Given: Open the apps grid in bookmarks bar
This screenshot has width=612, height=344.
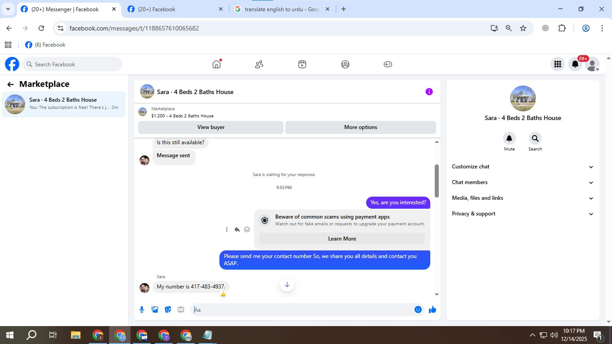Looking at the screenshot, I should click(8, 45).
